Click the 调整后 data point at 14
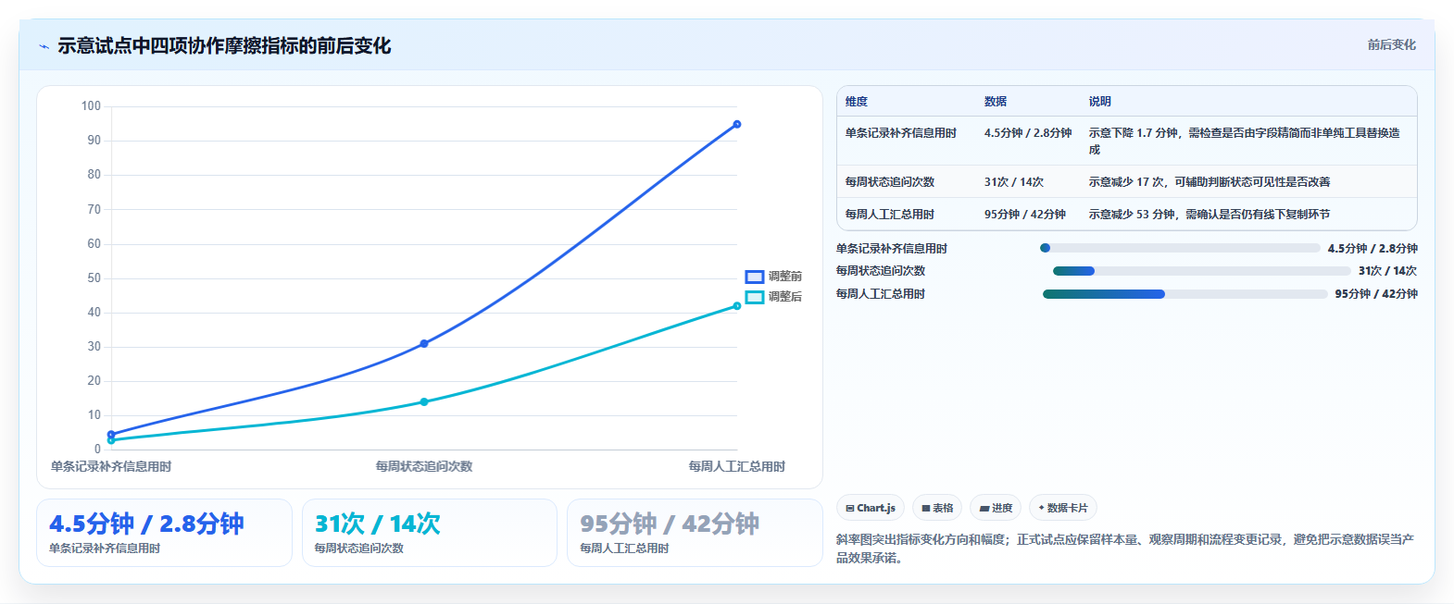Image resolution: width=1454 pixels, height=604 pixels. (424, 401)
